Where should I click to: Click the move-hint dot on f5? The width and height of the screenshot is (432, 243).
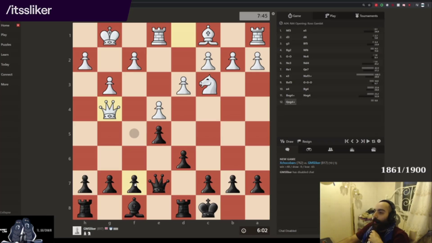tap(134, 134)
